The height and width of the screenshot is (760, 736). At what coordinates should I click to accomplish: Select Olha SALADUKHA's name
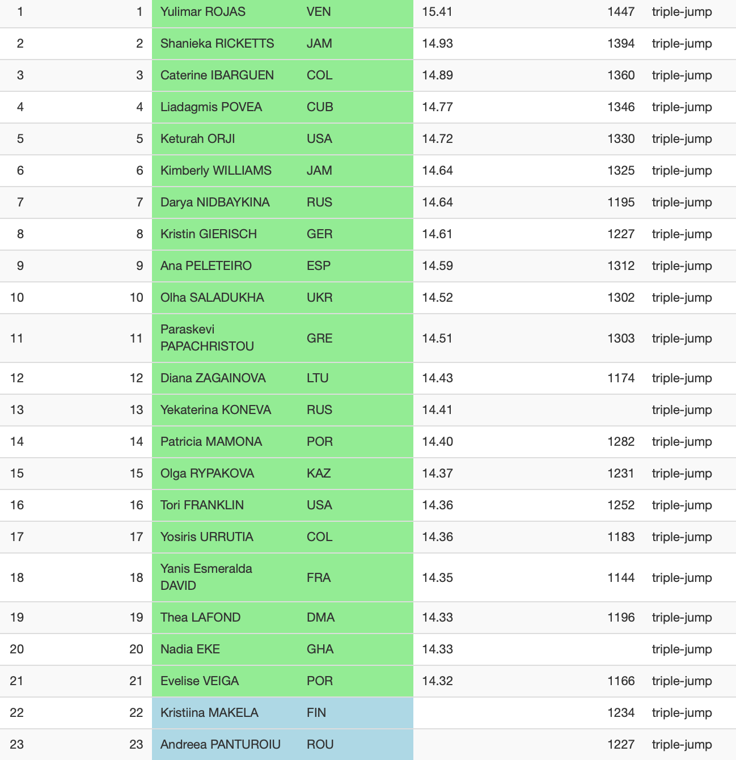(212, 298)
